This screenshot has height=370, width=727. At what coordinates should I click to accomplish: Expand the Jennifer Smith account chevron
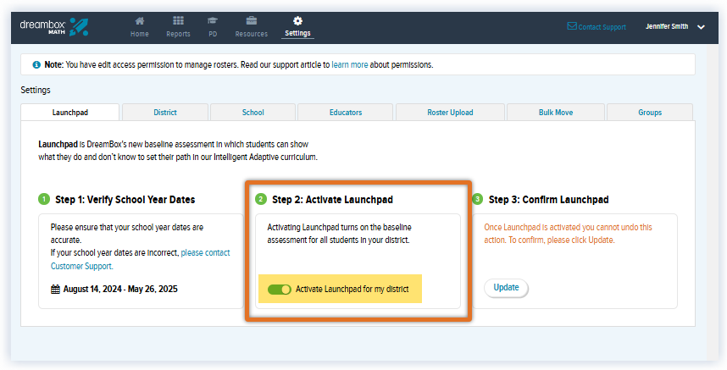click(701, 27)
